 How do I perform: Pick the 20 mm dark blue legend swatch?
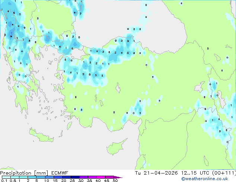66,177
